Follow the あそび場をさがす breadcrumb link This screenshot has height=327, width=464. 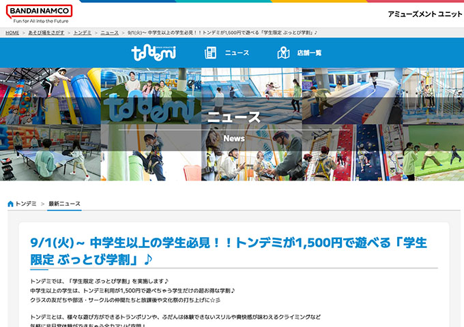pos(46,33)
